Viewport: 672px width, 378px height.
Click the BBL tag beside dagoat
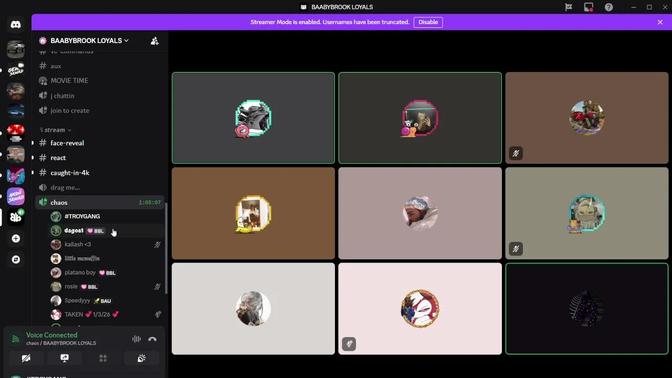click(x=96, y=231)
